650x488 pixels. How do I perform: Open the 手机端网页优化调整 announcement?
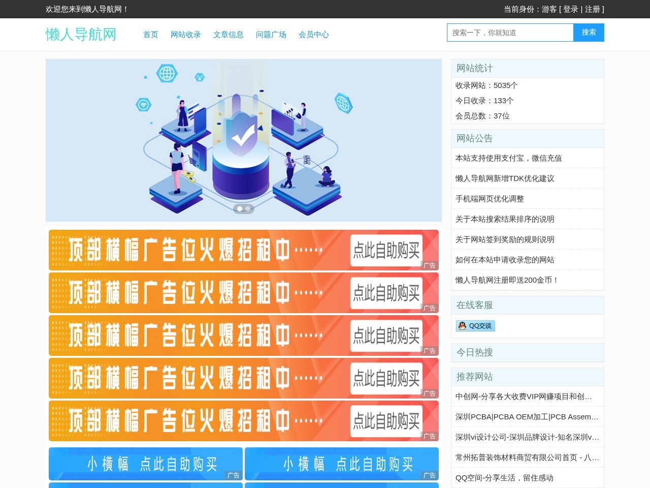(x=490, y=199)
